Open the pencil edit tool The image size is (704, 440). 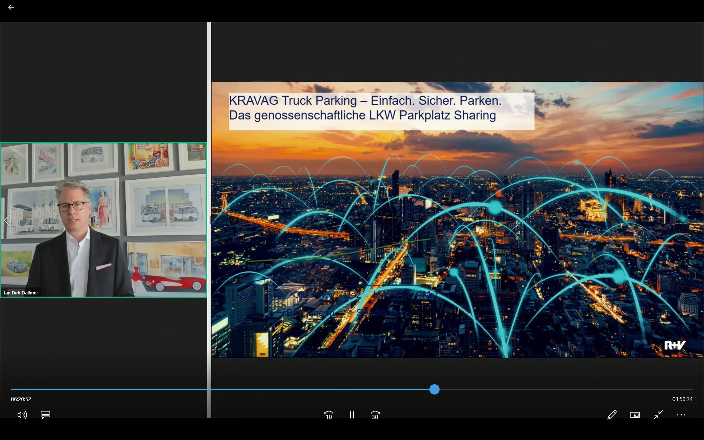click(x=612, y=415)
